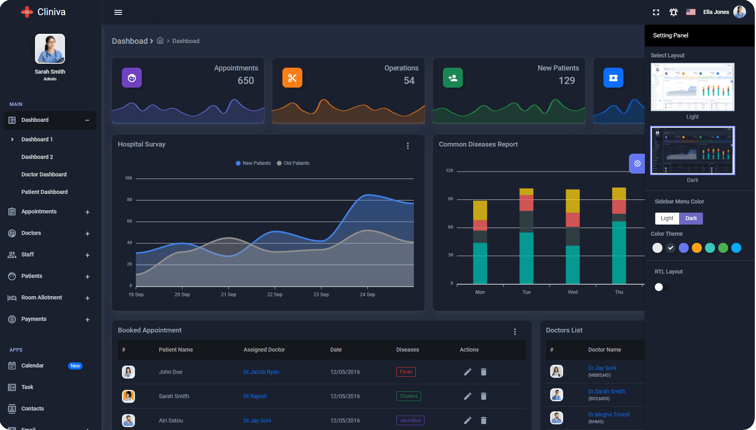
Task: Open the Calendar menu label
Action: [x=33, y=365]
